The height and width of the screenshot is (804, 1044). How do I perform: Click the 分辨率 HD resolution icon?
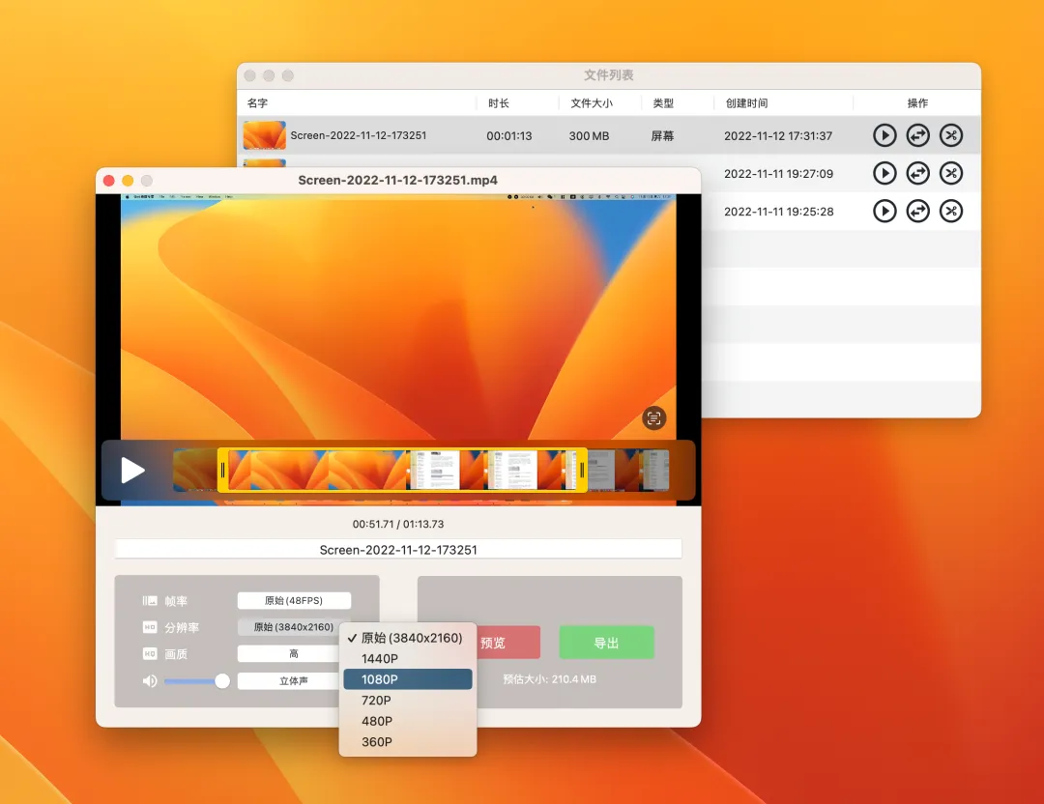(149, 627)
